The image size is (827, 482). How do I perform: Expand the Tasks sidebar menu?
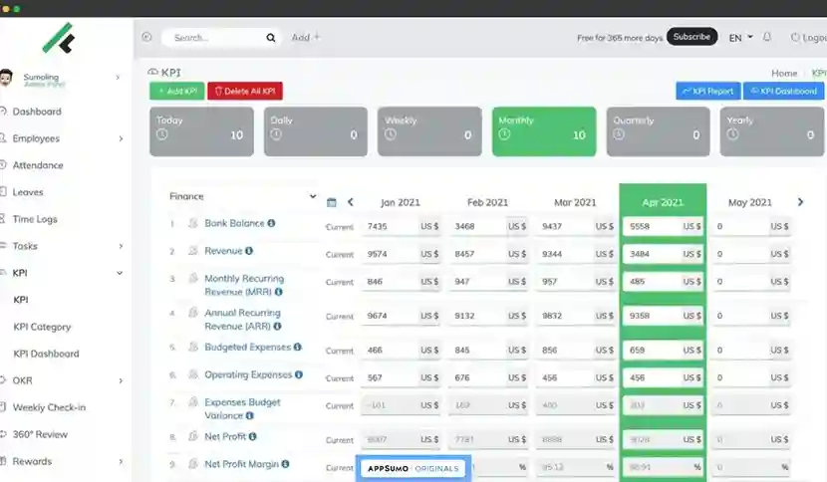121,246
